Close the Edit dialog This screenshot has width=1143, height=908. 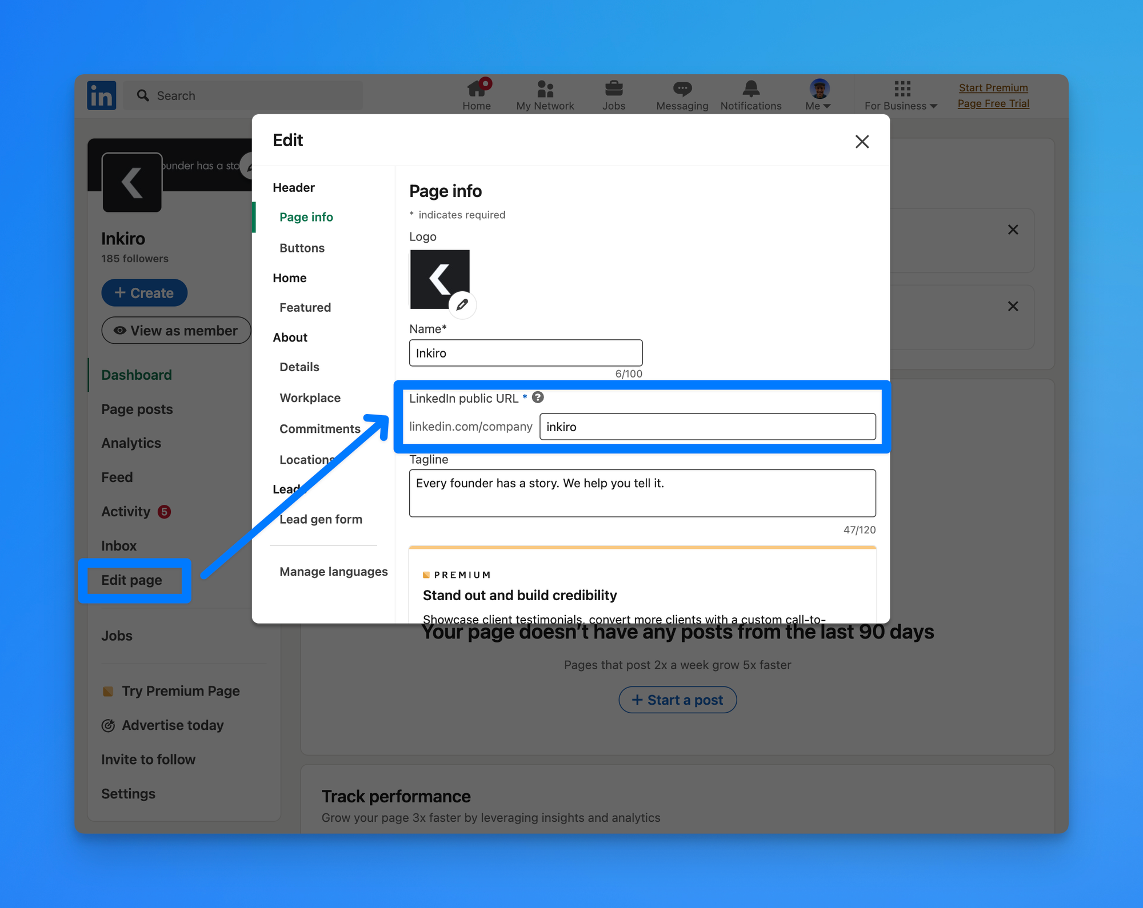(862, 141)
